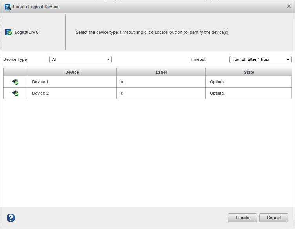295x229 pixels.
Task: Click the Device 2 drive status icon
Action: point(15,93)
